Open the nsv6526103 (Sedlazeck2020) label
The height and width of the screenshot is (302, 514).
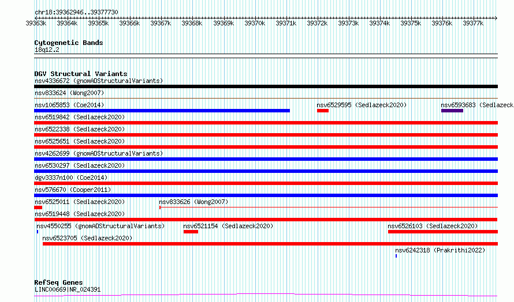coord(433,226)
